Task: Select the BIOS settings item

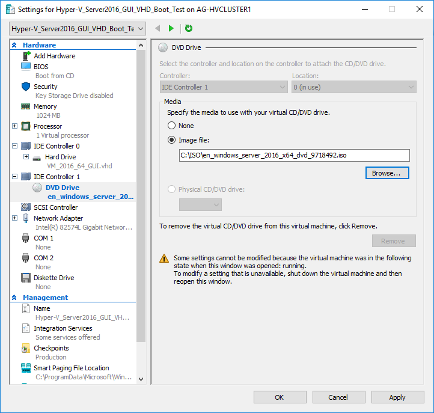Action: (x=41, y=67)
